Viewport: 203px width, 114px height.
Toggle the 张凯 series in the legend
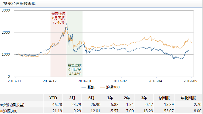[88, 87]
